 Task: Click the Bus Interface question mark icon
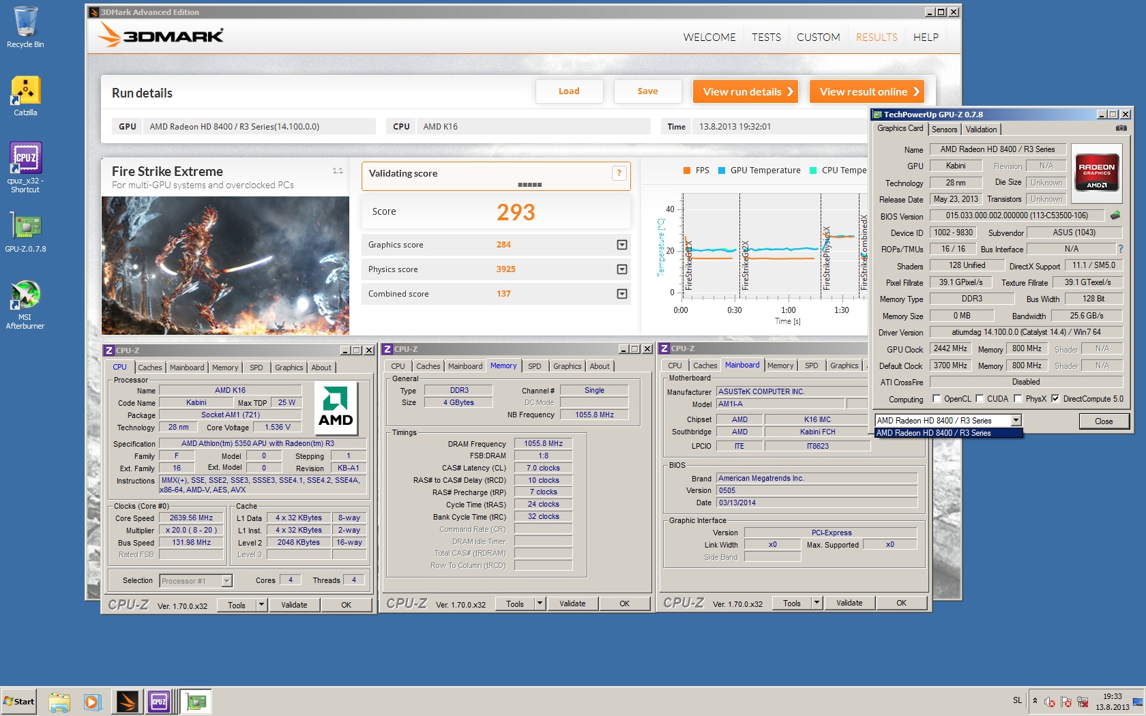[1120, 249]
